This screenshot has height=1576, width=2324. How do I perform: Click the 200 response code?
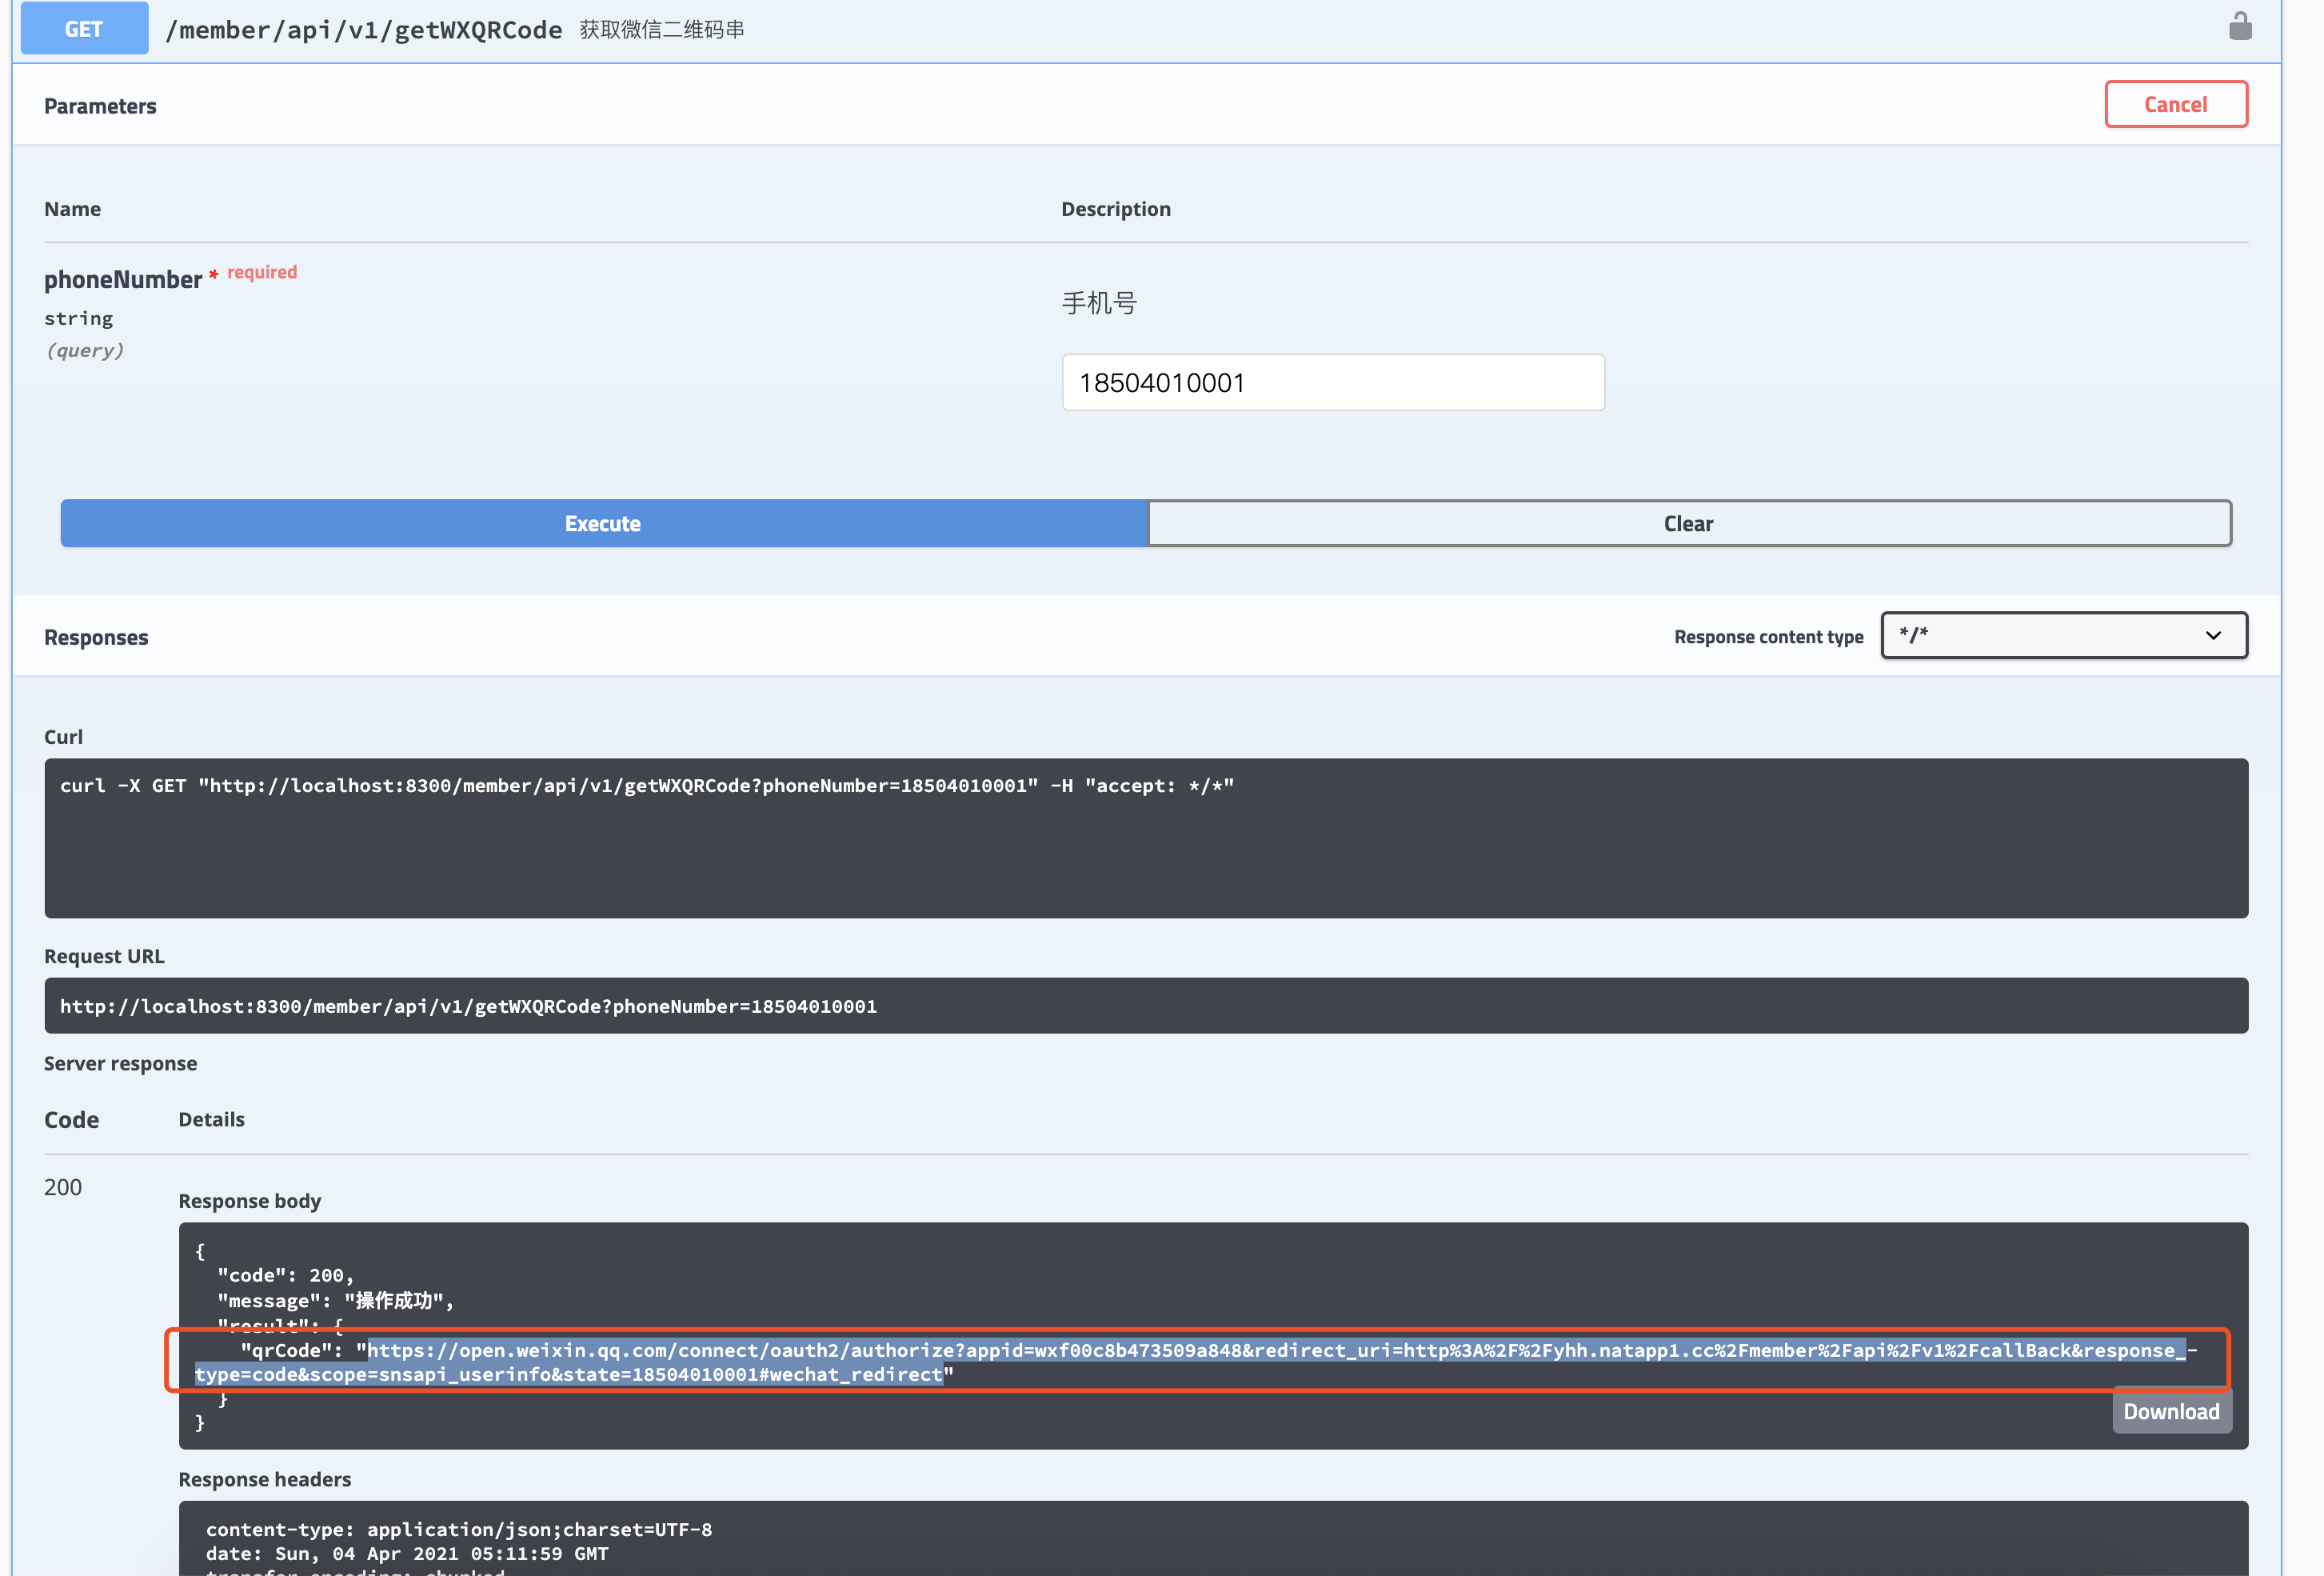click(63, 1186)
